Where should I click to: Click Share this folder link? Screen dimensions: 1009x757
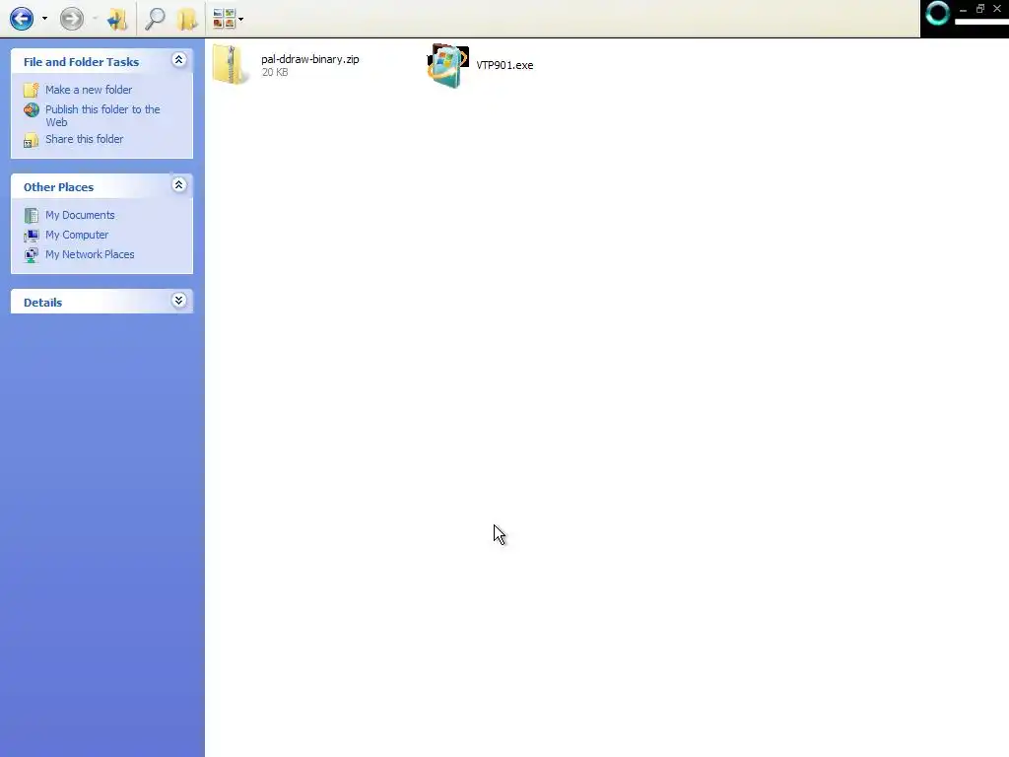(85, 139)
